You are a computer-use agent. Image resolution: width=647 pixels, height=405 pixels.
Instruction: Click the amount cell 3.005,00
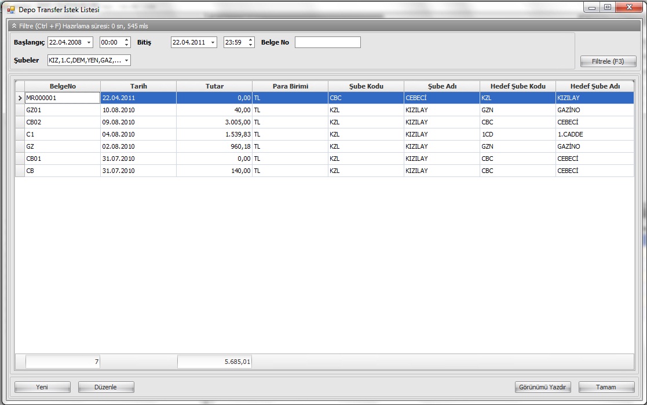point(214,122)
